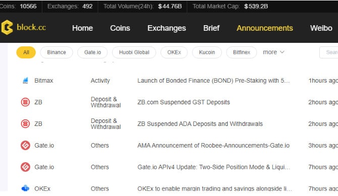The image size is (338, 196).
Task: Open ZB.com Suspended GST Deposits announcement
Action: [x=184, y=102]
